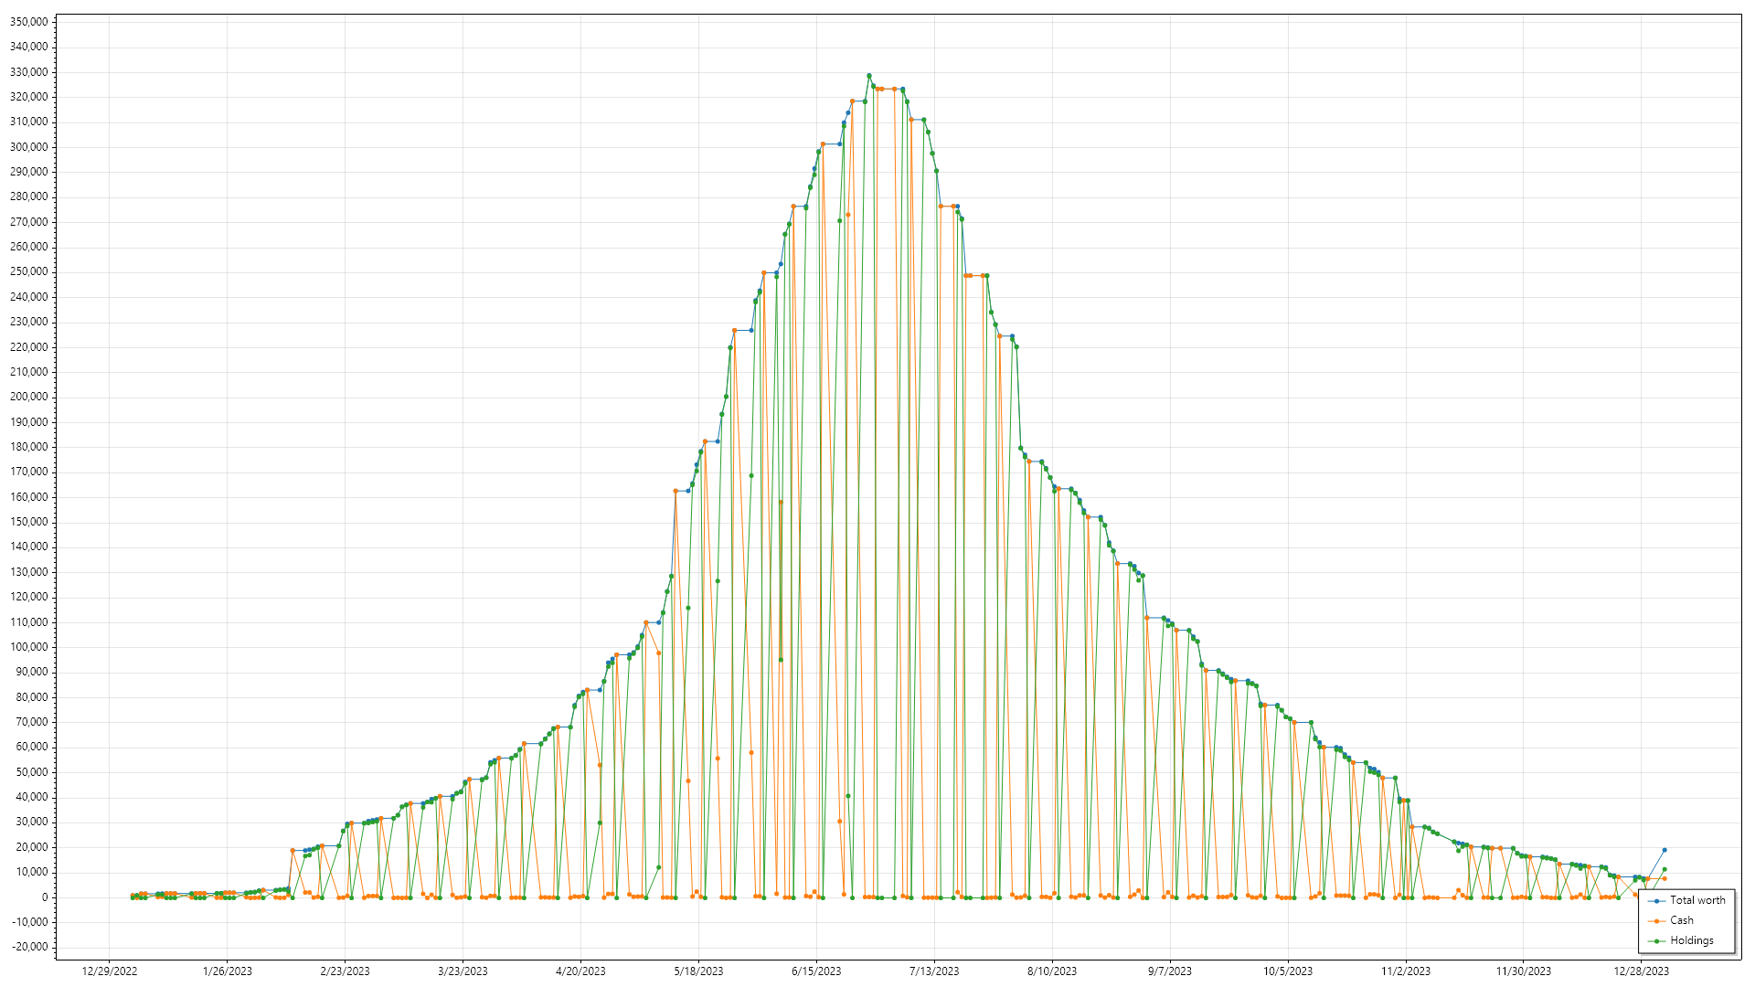Click the 100,000 y-axis label
The width and height of the screenshot is (1755, 987).
click(29, 647)
